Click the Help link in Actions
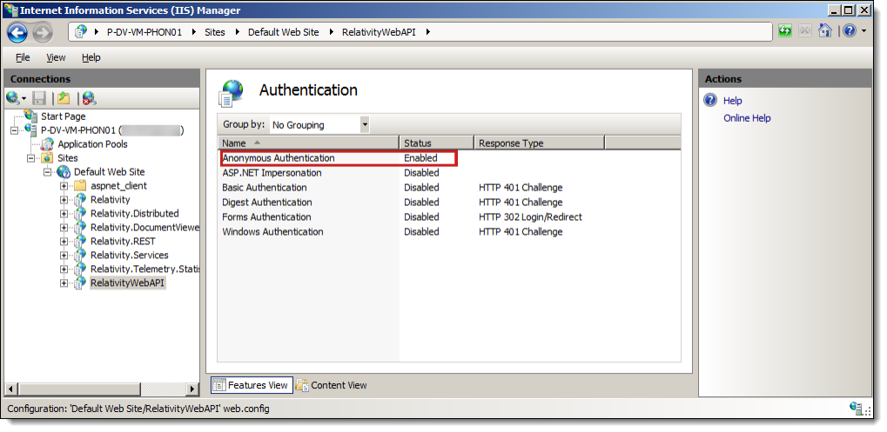The width and height of the screenshot is (887, 432). tap(733, 101)
